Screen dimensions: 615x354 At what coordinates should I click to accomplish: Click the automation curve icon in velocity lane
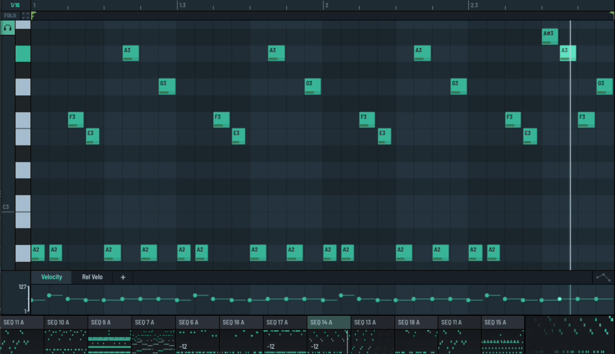point(603,277)
